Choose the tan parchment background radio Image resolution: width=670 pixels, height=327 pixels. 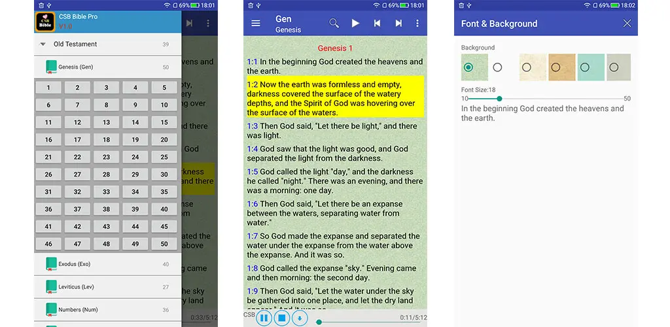(x=555, y=67)
